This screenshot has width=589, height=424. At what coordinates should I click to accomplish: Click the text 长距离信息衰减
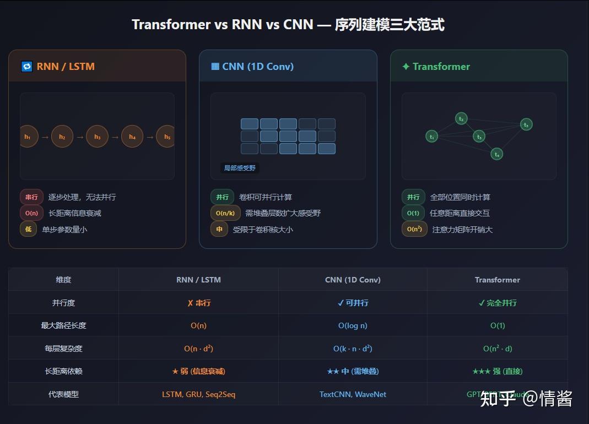tap(75, 213)
